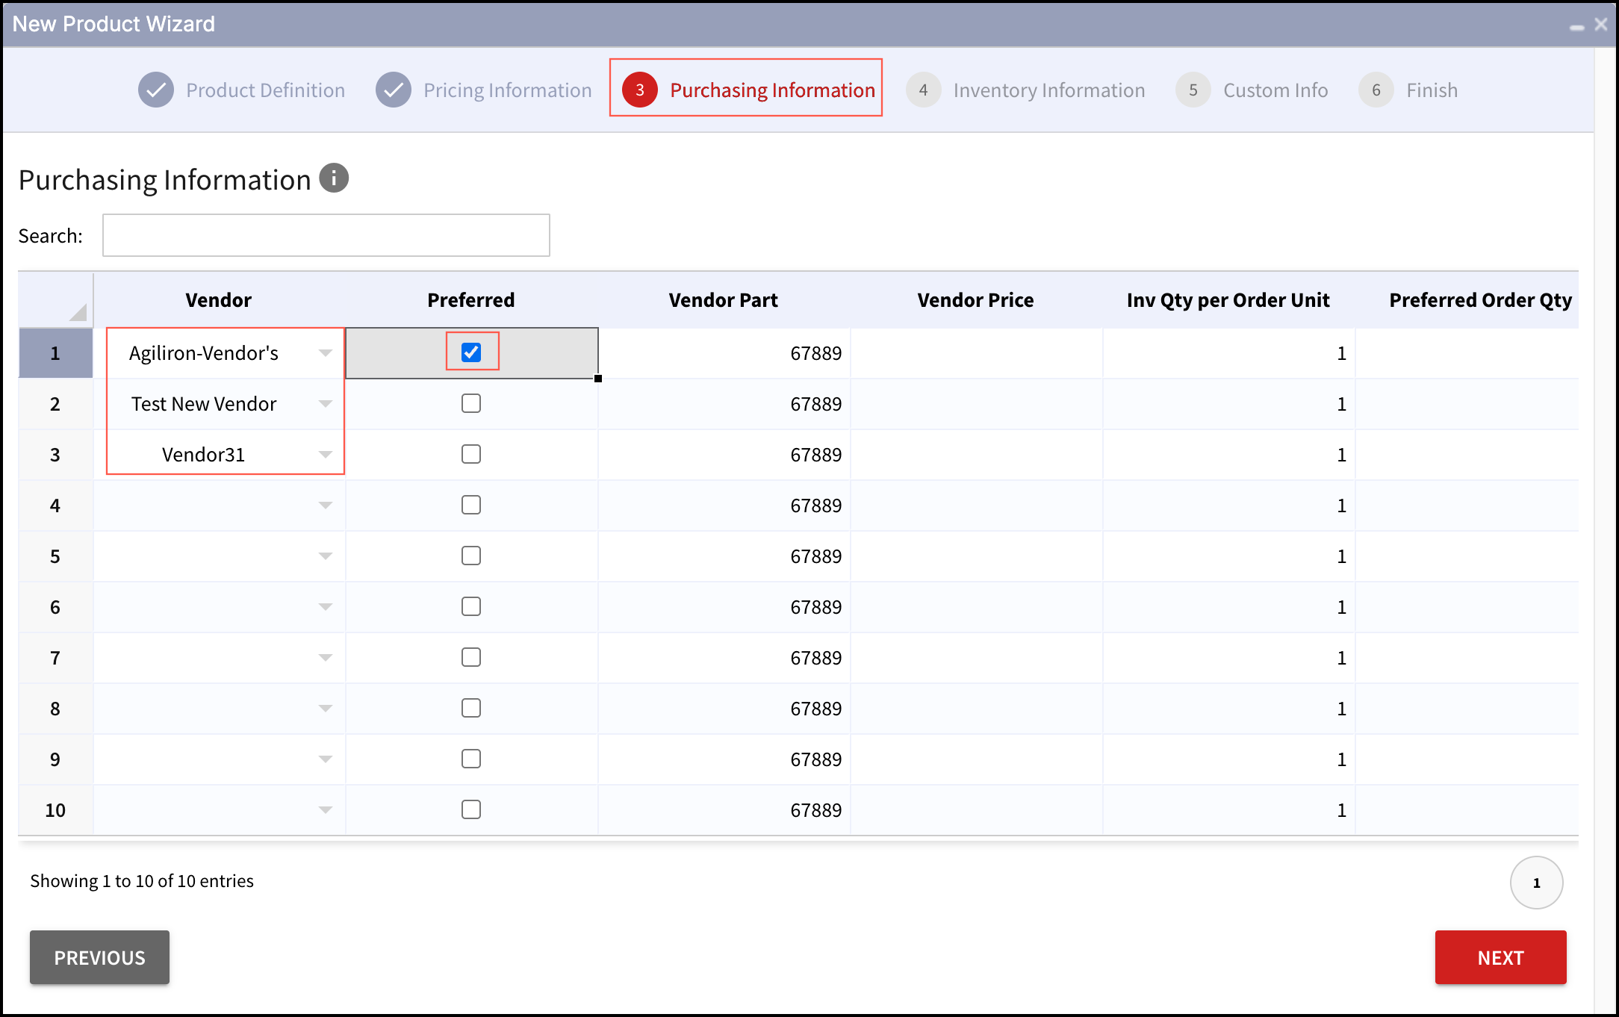Click the info icon beside Purchasing Information heading
1619x1017 pixels.
334,178
